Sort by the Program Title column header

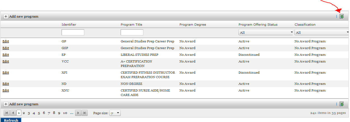coord(131,25)
